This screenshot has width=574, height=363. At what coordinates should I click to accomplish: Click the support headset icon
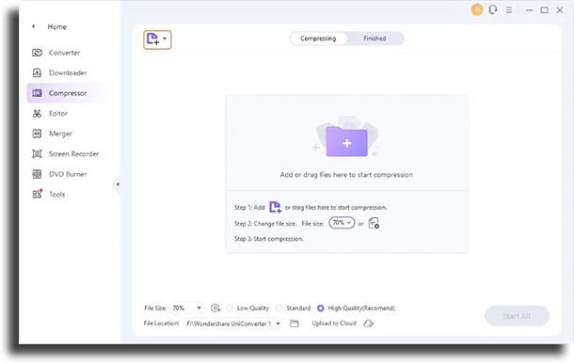coord(493,9)
